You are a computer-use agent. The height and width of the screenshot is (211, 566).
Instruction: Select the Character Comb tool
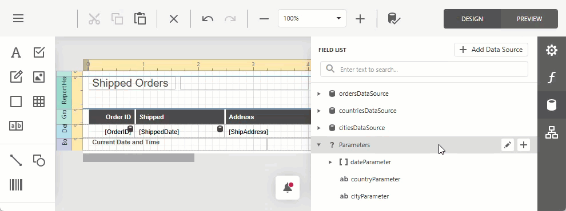(x=16, y=126)
